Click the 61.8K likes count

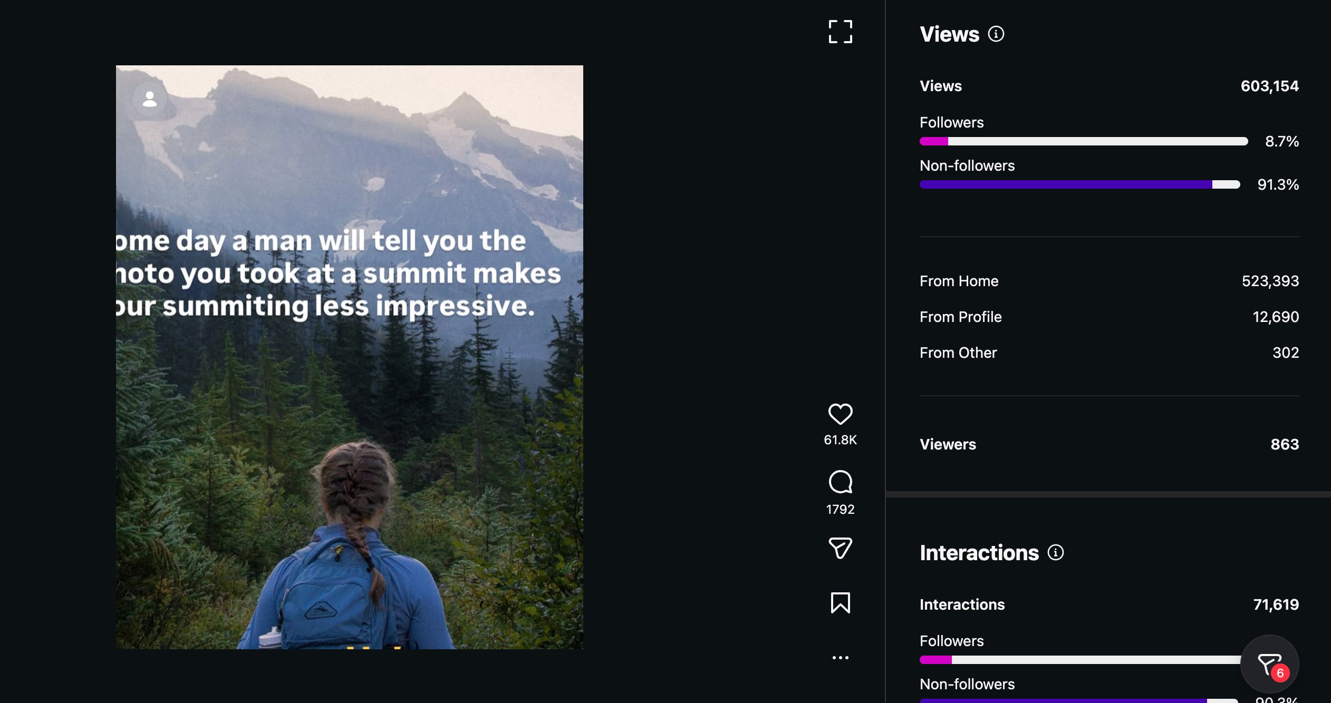[840, 440]
